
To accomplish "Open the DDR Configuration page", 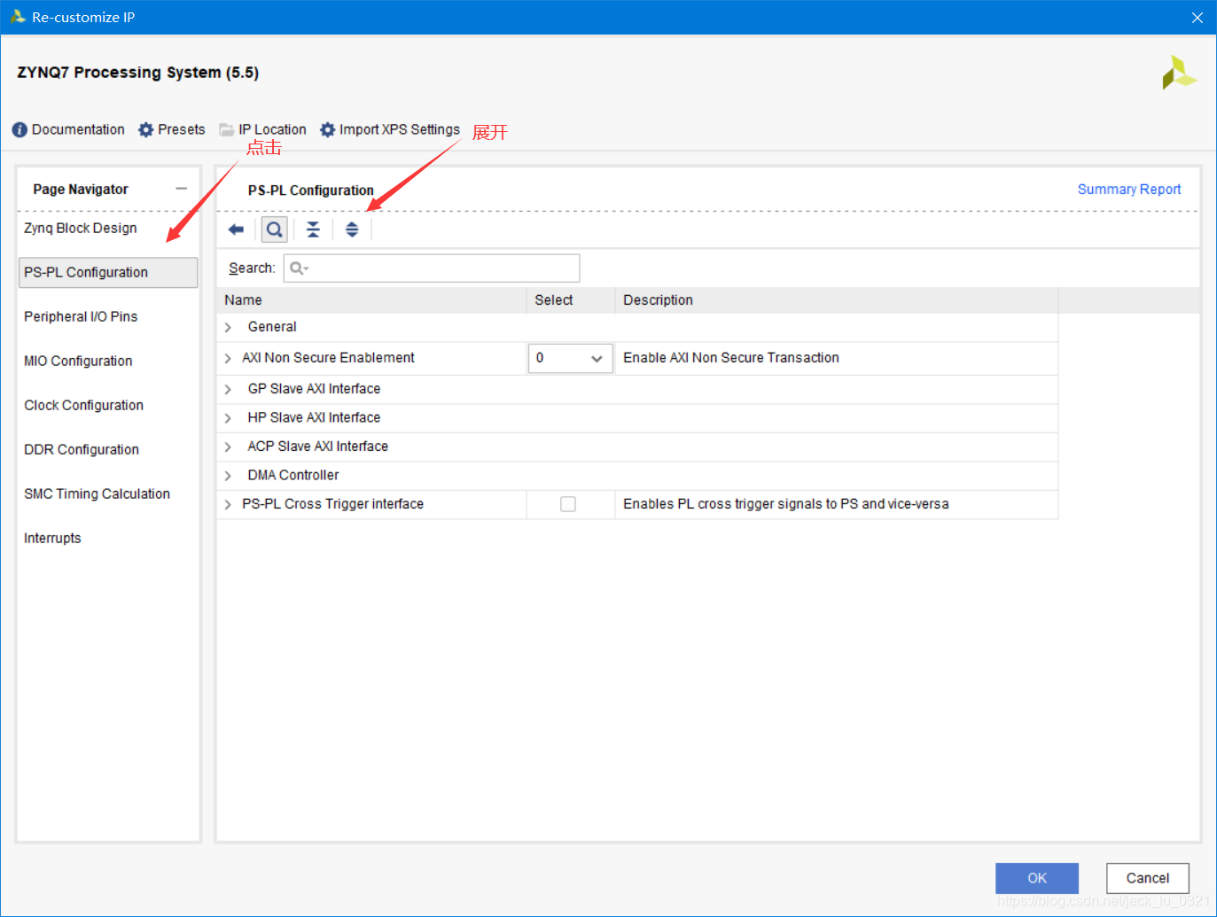I will 82,449.
